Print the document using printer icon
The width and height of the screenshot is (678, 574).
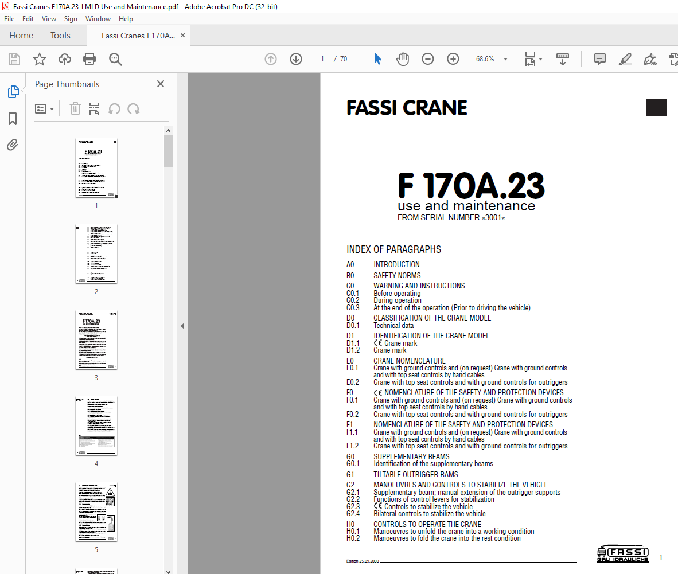click(x=89, y=59)
